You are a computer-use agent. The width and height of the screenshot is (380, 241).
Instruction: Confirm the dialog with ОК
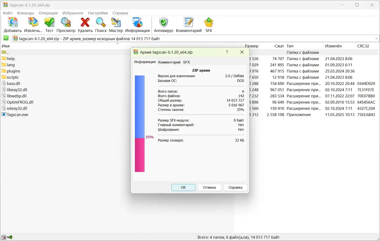[x=183, y=187]
